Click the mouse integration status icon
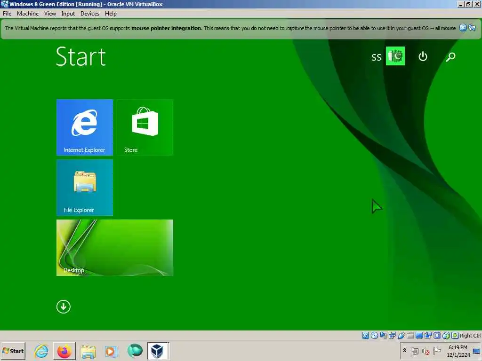This screenshot has height=361, width=482. click(x=446, y=336)
